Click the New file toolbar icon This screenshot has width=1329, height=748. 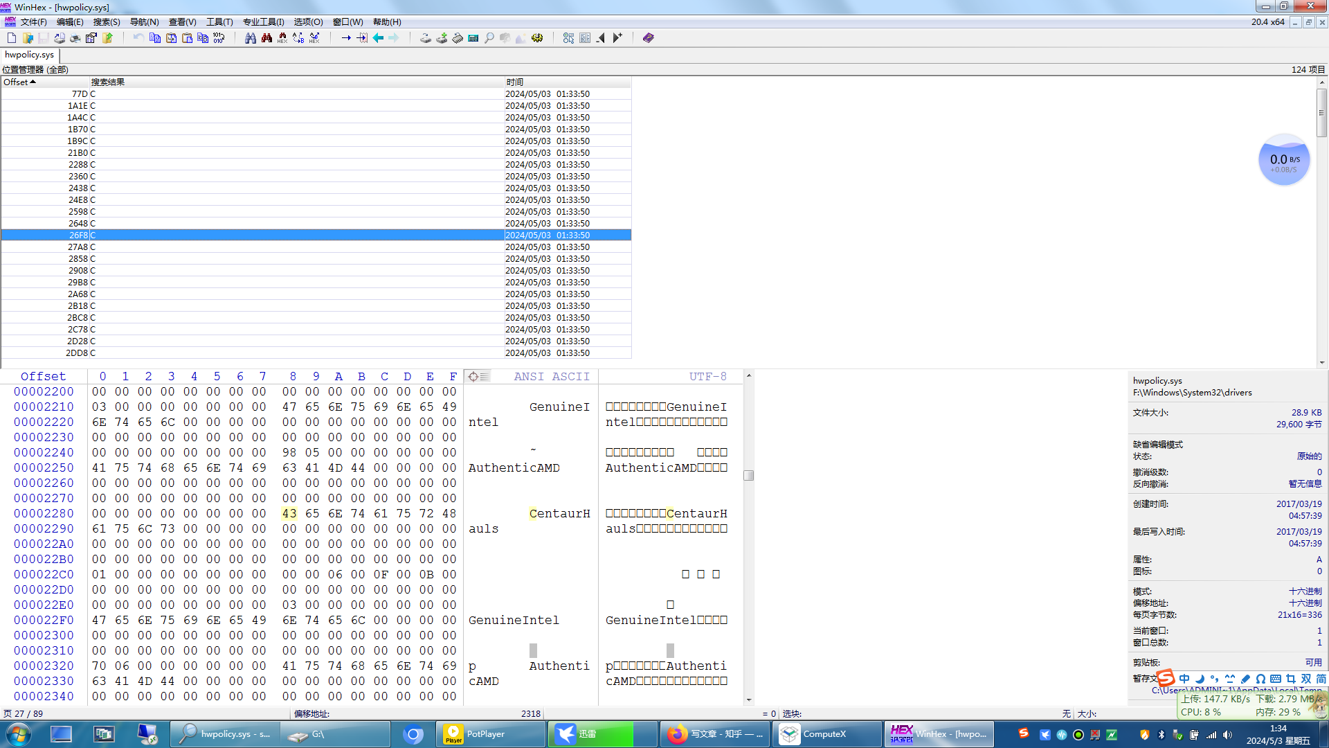coord(12,38)
